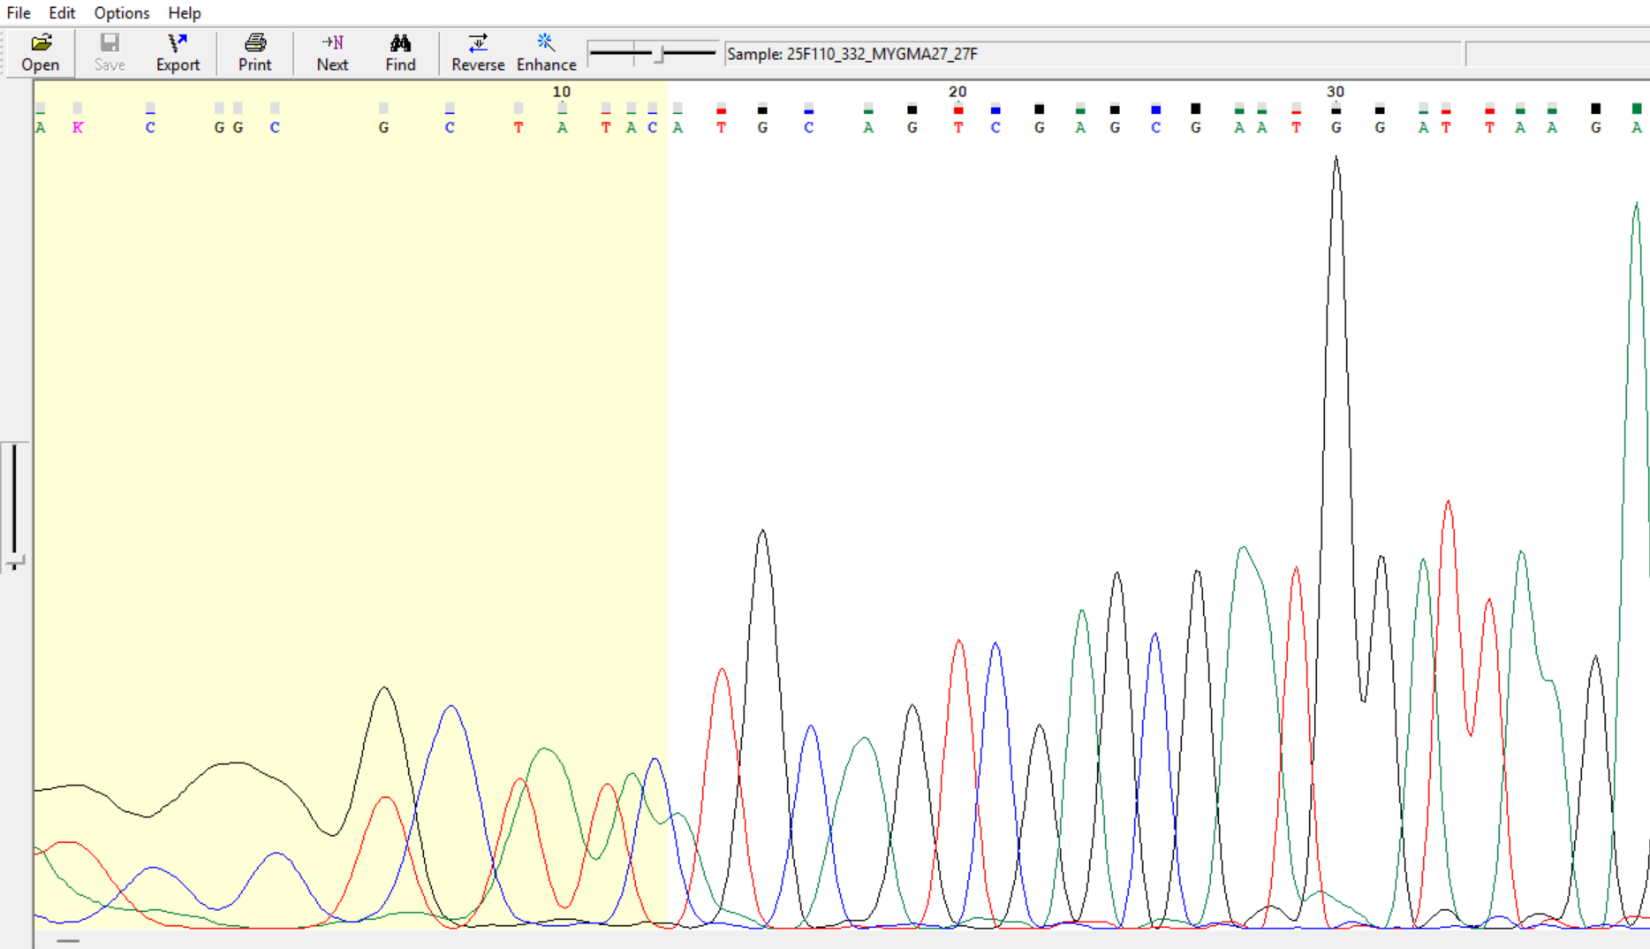Print the chromatogram
Image resolution: width=1650 pixels, height=949 pixels.
click(255, 53)
